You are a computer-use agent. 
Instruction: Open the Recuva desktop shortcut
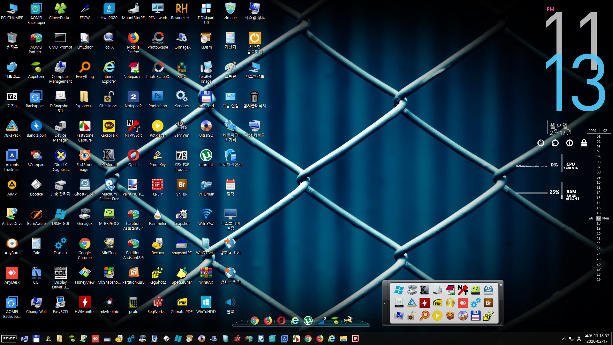coord(157,247)
